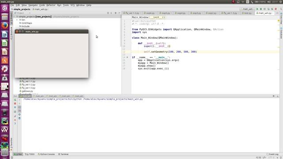Open Run panel settings gear

tap(274, 96)
